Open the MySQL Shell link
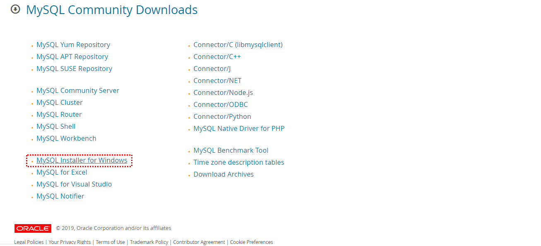Image resolution: width=541 pixels, height=246 pixels. [56, 126]
